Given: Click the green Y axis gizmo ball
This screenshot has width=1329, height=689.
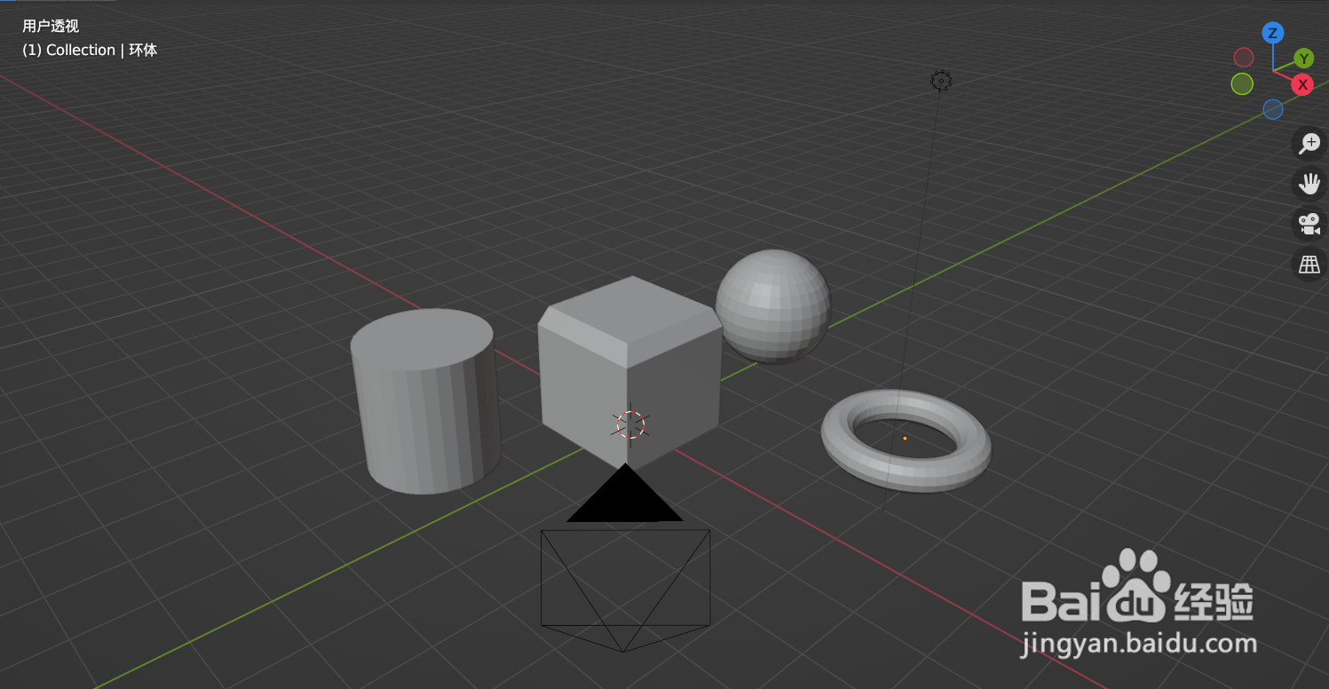Looking at the screenshot, I should pos(1303,59).
